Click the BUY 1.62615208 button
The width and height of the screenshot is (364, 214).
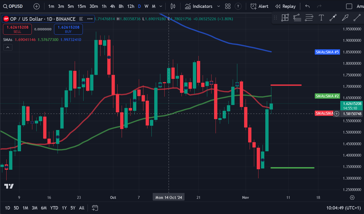coord(68,29)
